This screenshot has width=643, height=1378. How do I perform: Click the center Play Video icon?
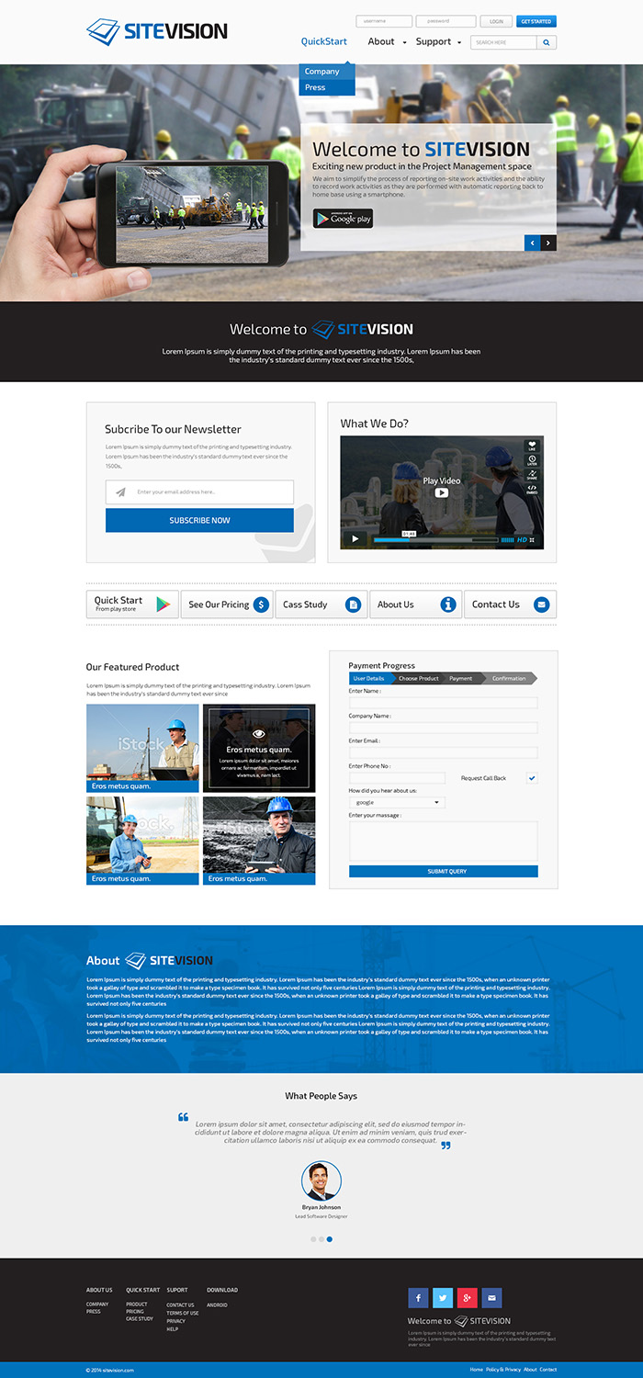[442, 492]
